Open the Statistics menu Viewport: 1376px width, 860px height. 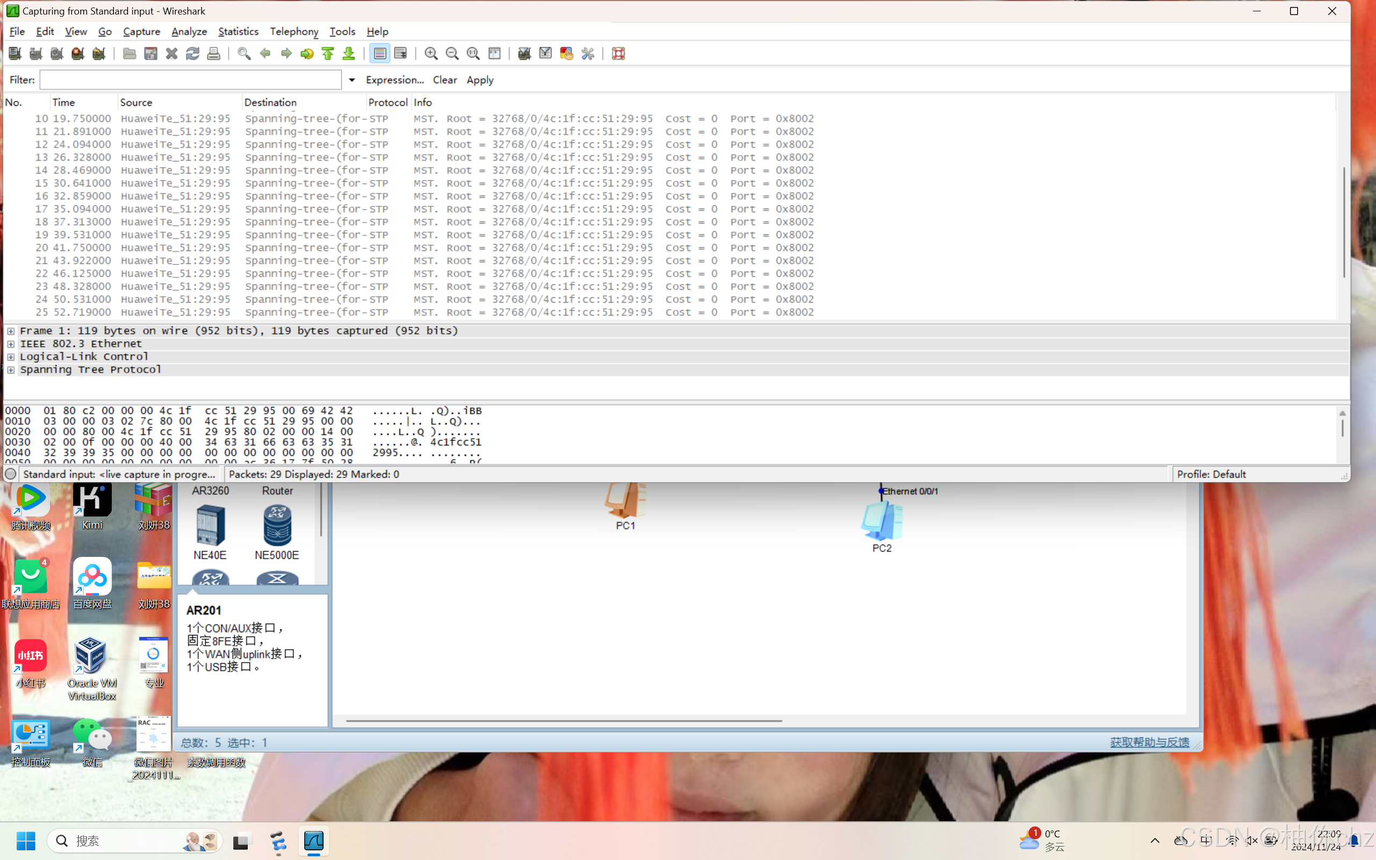pyautogui.click(x=238, y=31)
